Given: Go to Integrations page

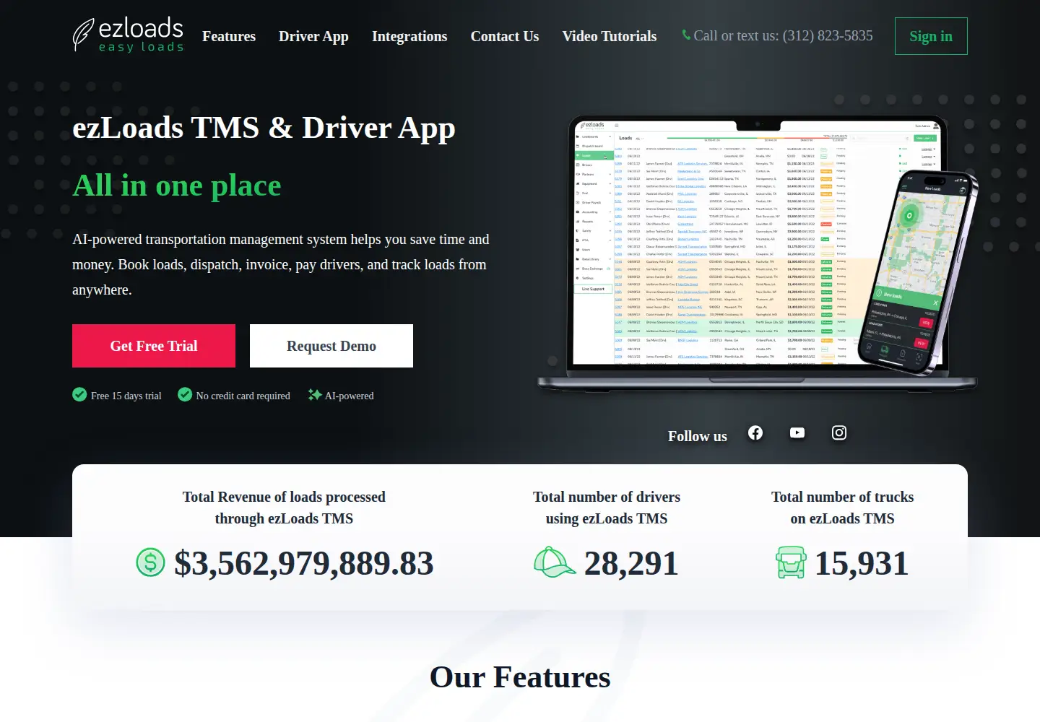Looking at the screenshot, I should coord(409,36).
